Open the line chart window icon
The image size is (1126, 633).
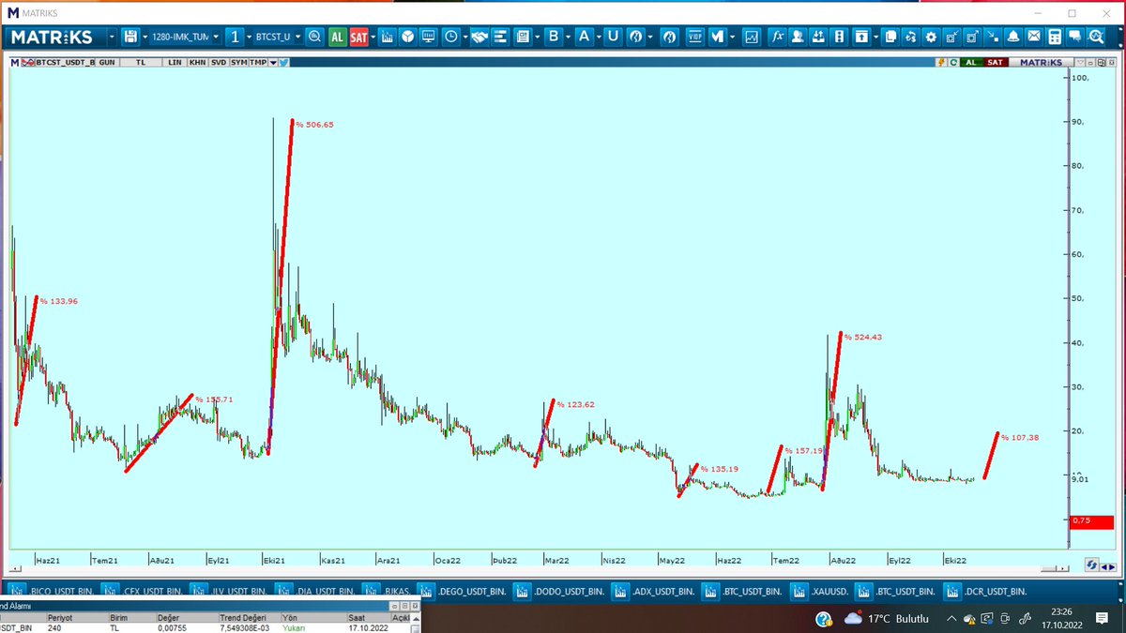click(752, 37)
